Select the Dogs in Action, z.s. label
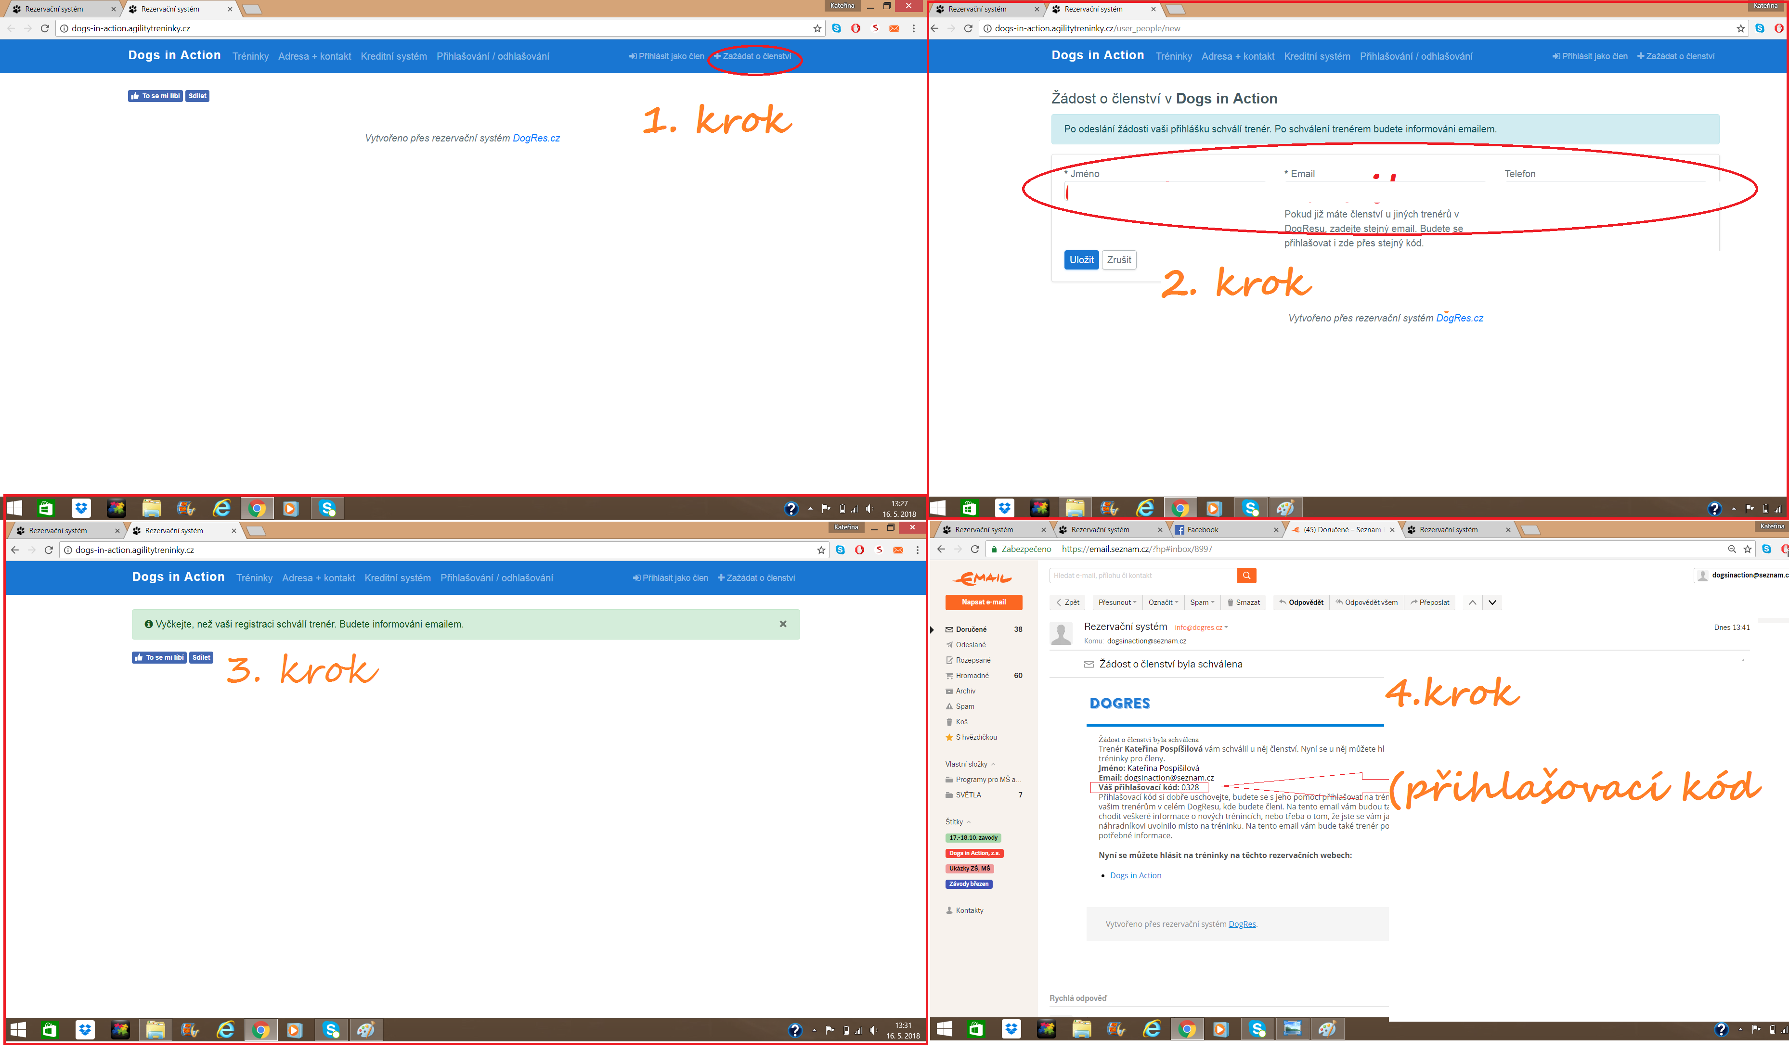The width and height of the screenshot is (1789, 1051). tap(974, 854)
